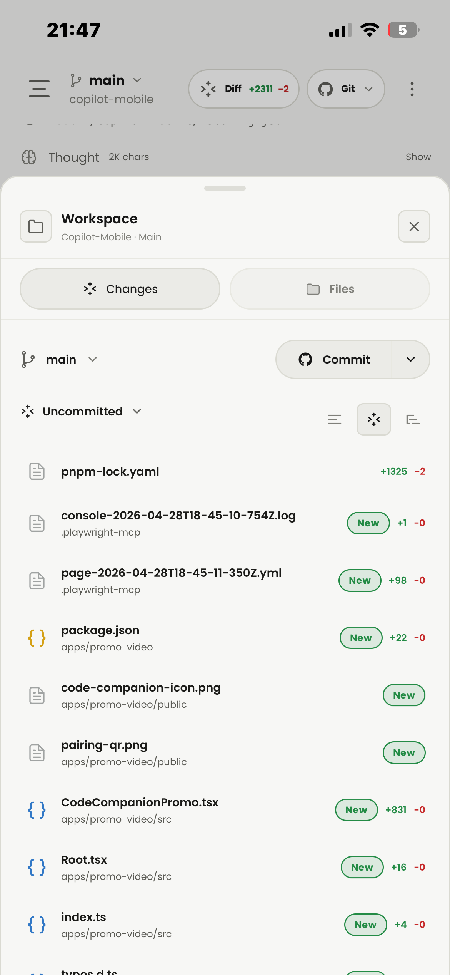Tap blue braces icon for CodeCompanionPromo.tsx
Screen dimensions: 450x975
37,810
